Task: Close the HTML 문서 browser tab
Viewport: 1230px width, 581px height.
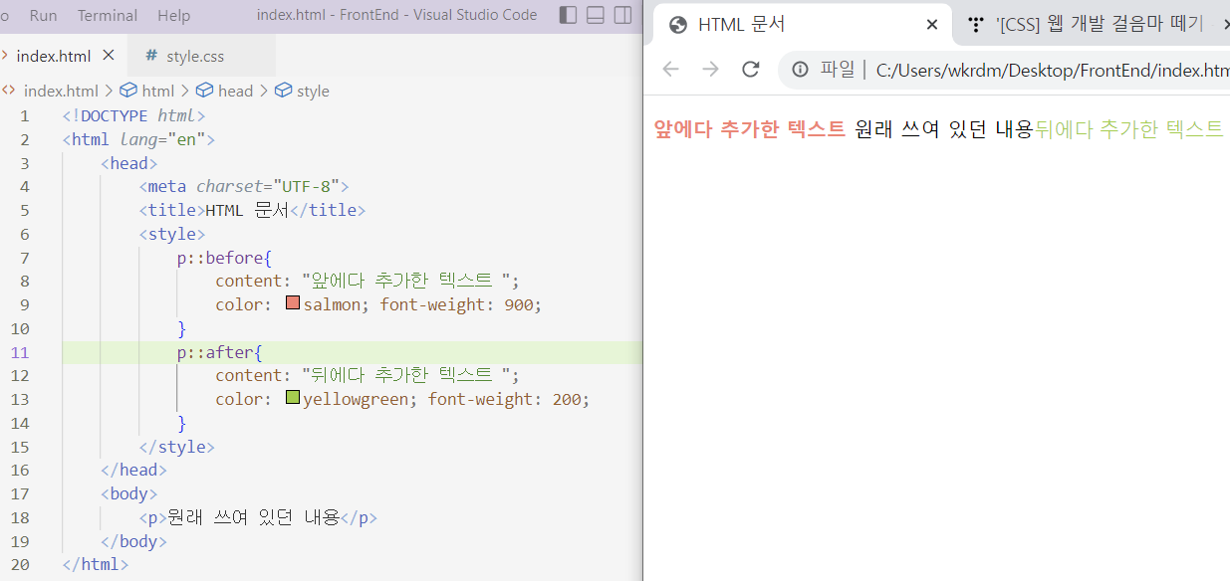Action: click(932, 25)
